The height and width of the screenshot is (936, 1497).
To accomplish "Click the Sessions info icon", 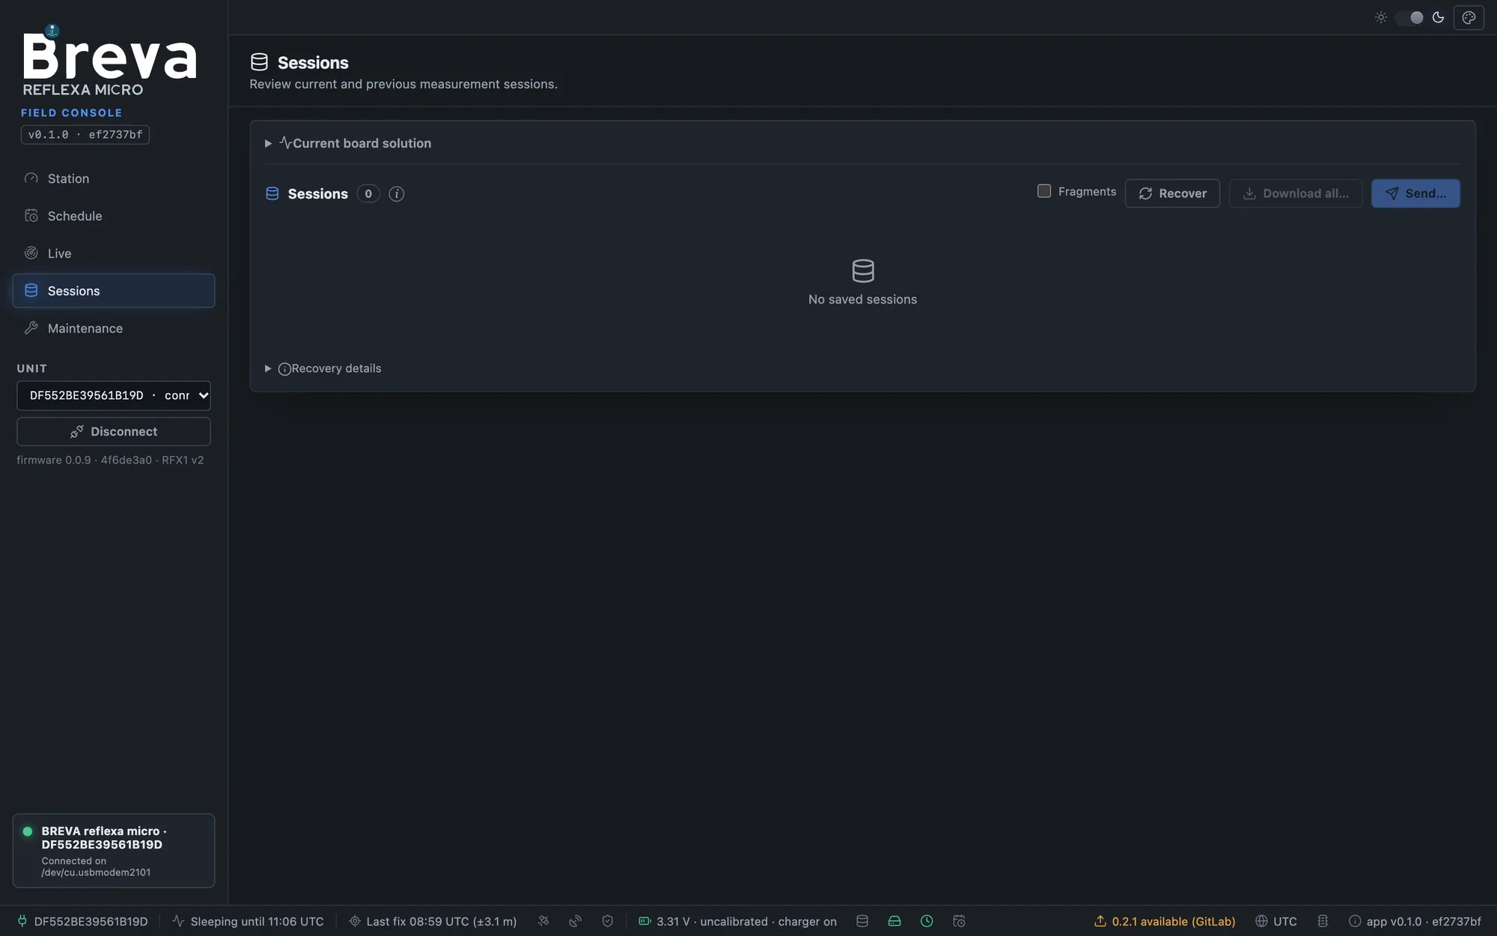I will (397, 194).
